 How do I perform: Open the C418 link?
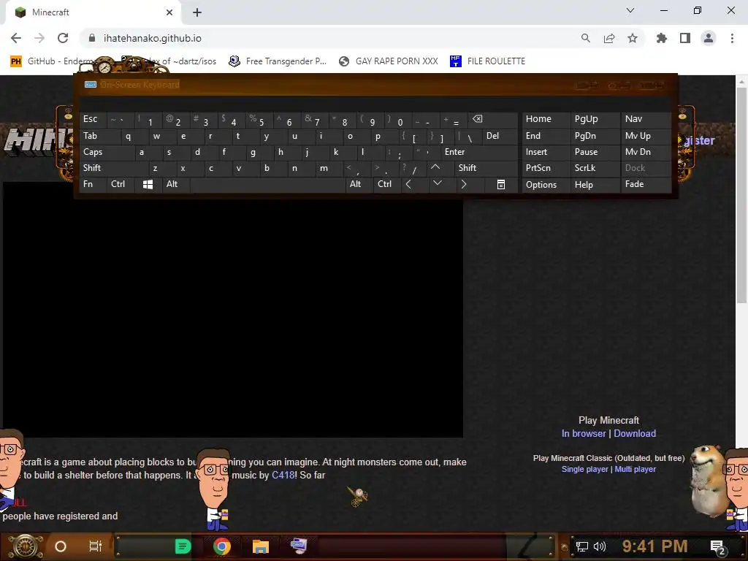[283, 475]
